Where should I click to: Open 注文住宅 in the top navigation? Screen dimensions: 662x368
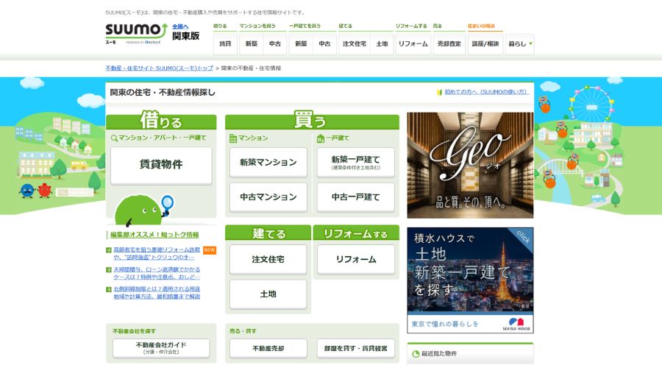tap(355, 44)
